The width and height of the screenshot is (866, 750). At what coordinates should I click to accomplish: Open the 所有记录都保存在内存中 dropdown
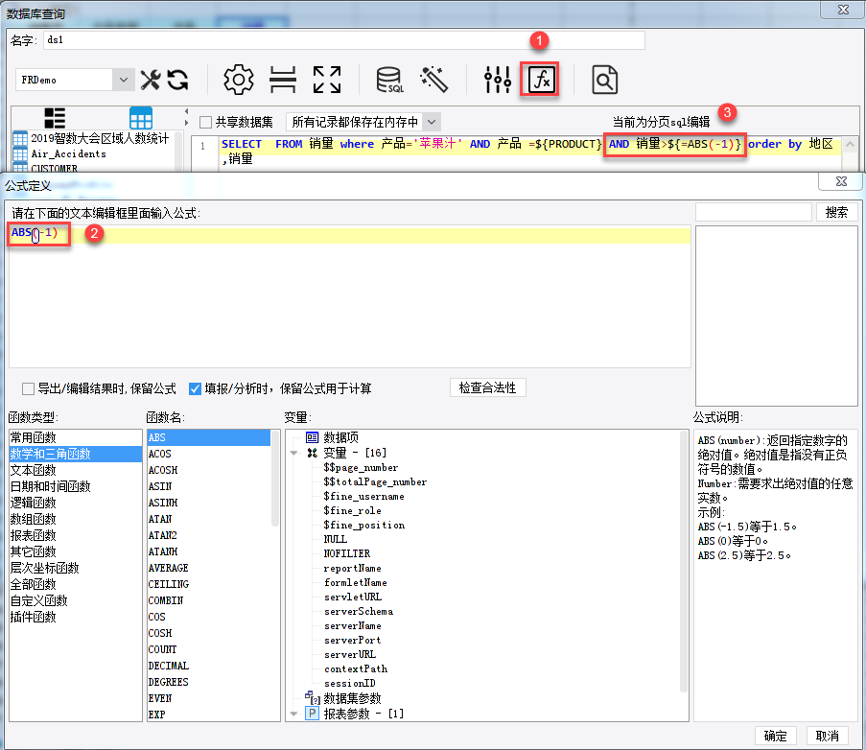(432, 122)
